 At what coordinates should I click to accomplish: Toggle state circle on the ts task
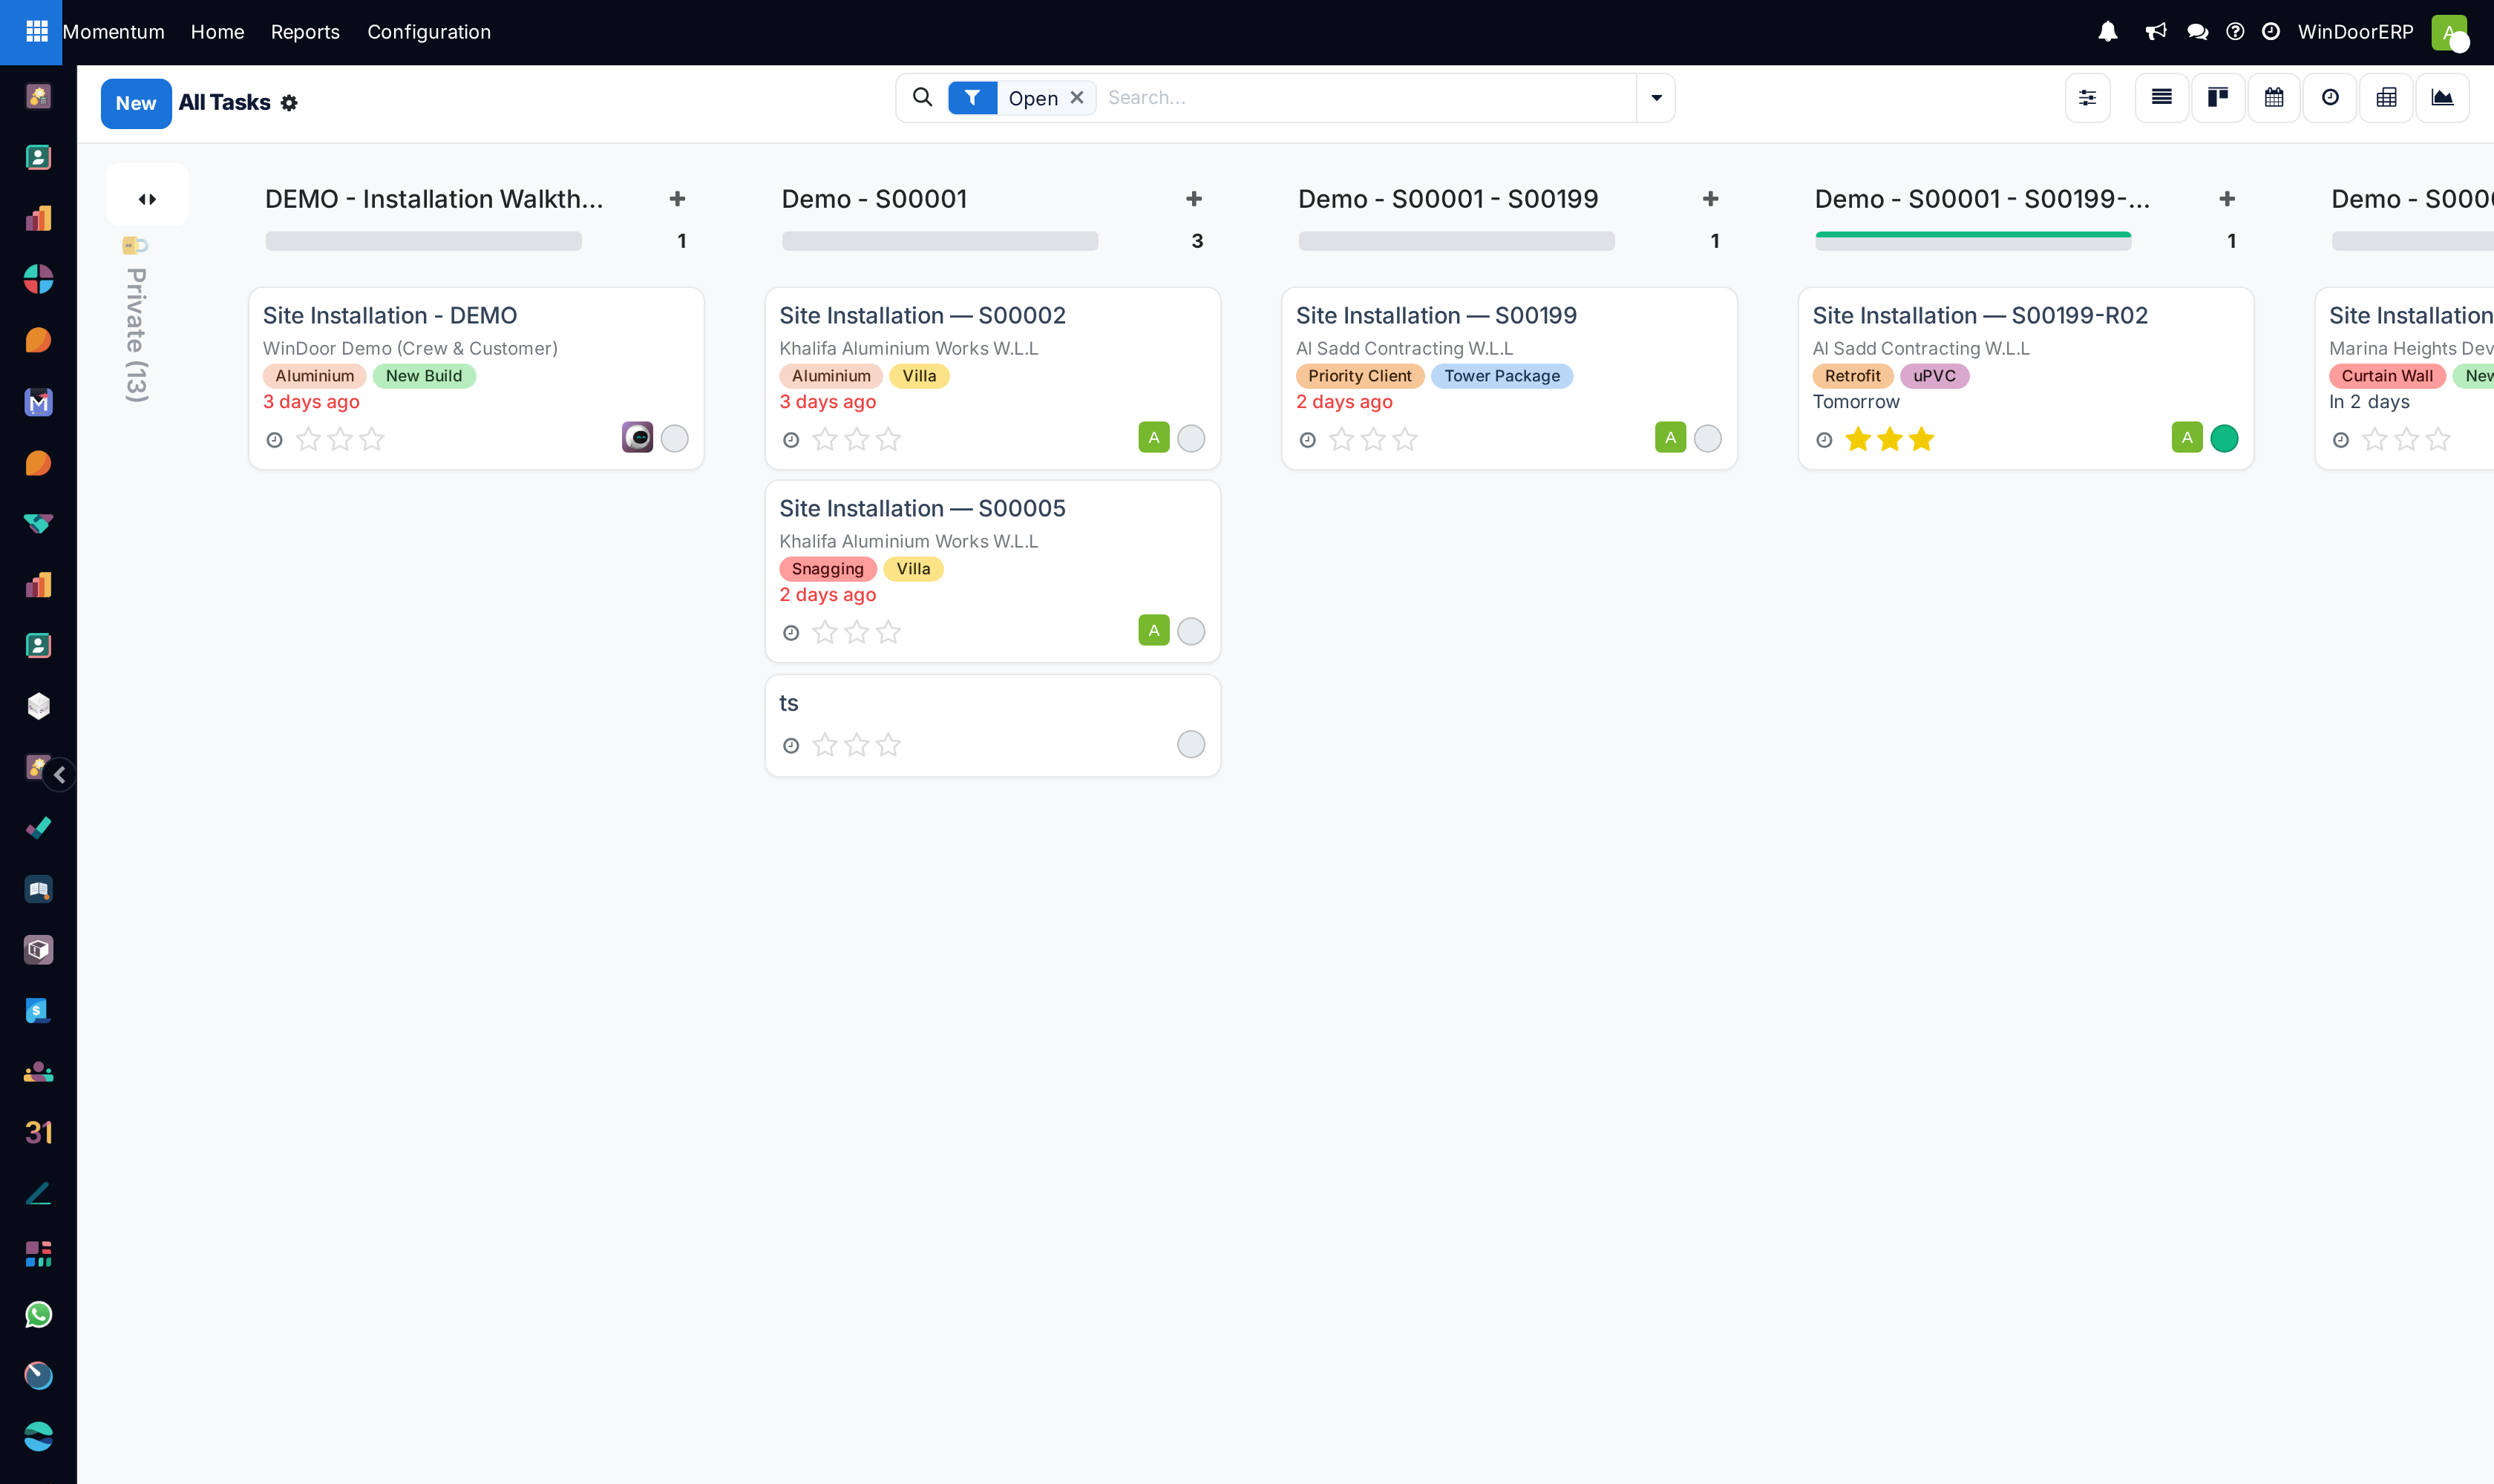click(1191, 744)
